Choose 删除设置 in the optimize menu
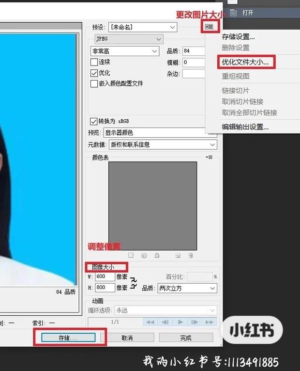This screenshot has height=371, width=300. click(x=236, y=48)
